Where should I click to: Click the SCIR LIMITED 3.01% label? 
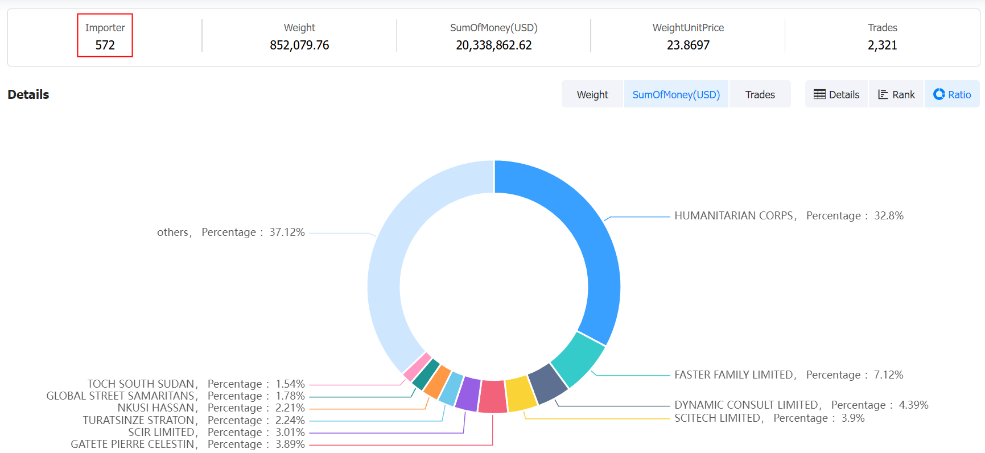[x=217, y=433]
